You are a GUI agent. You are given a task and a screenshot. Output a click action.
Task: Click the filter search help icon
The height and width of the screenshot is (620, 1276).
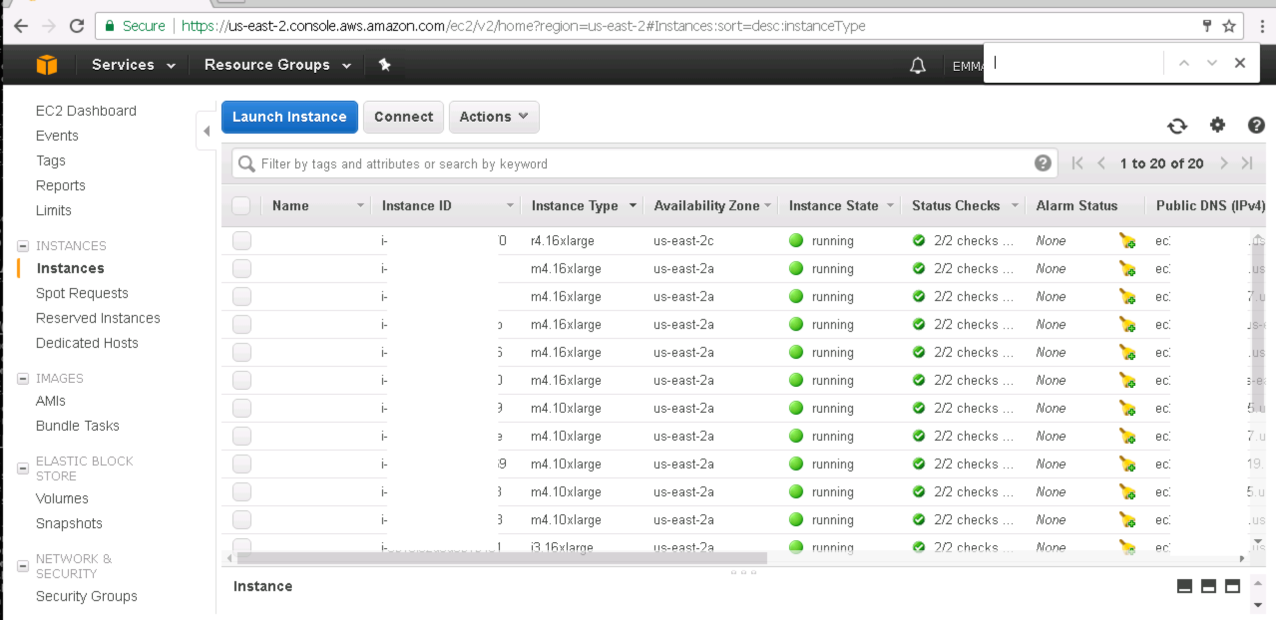coord(1043,163)
